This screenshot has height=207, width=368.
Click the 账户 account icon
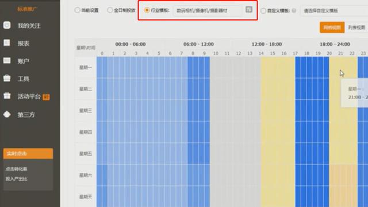coord(7,61)
